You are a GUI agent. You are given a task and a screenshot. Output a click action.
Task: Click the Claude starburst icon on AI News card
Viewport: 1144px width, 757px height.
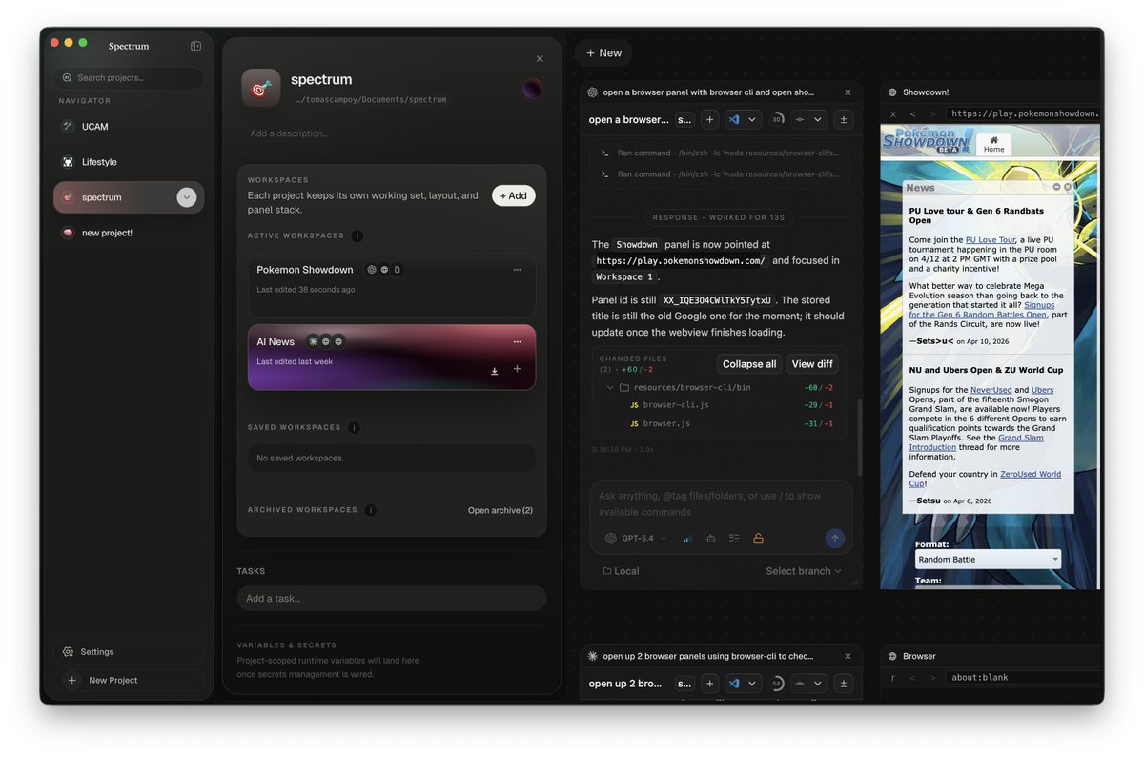pos(313,341)
